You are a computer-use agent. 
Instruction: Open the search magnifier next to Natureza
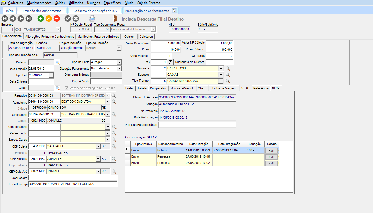228,69
